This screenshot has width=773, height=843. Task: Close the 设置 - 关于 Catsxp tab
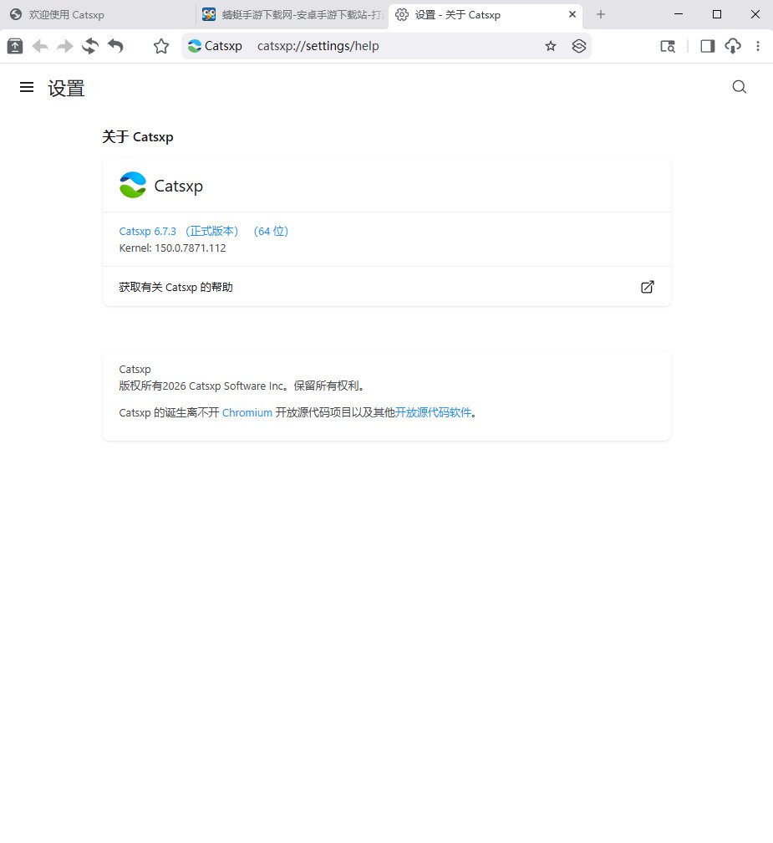[x=572, y=14]
